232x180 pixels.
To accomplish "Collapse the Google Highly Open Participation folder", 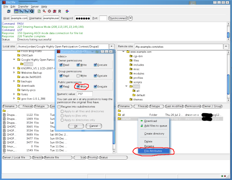I will click(14, 60).
